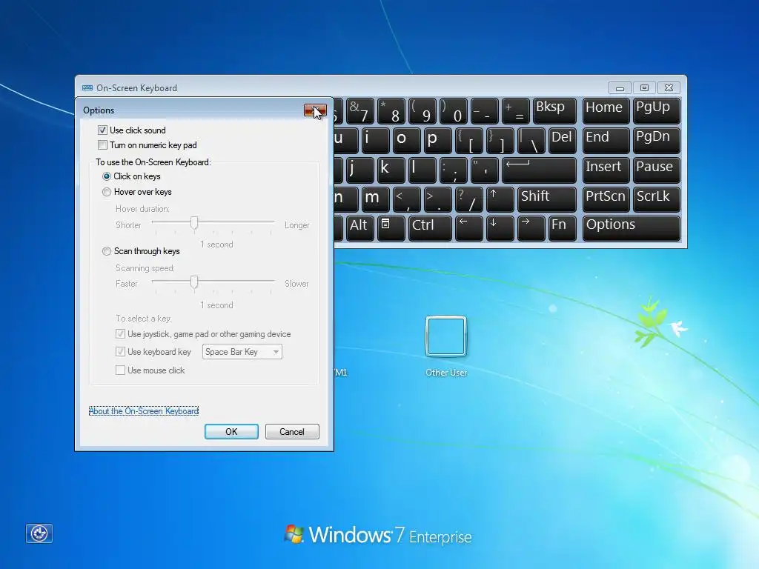Confirm options with OK button
Screen dimensions: 759x569
(231, 432)
